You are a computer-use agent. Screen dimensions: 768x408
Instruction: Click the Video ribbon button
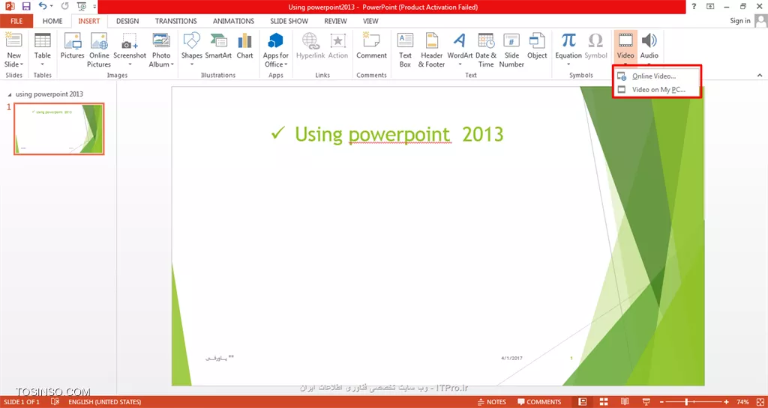click(x=625, y=46)
